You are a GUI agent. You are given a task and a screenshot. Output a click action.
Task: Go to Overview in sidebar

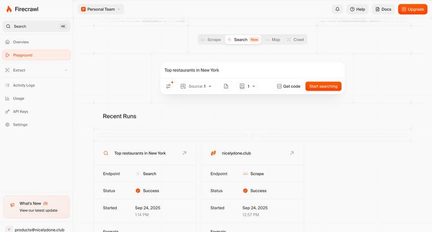point(36,42)
